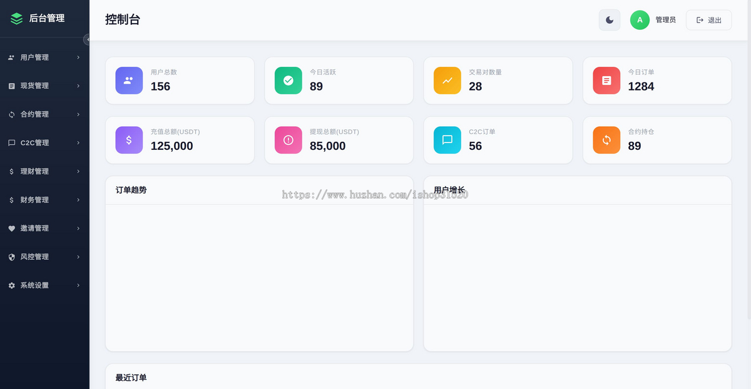Expand the 合约管理 chevron arrow
The height and width of the screenshot is (389, 751).
click(x=78, y=114)
